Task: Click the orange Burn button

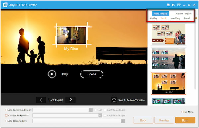Action: (185, 120)
